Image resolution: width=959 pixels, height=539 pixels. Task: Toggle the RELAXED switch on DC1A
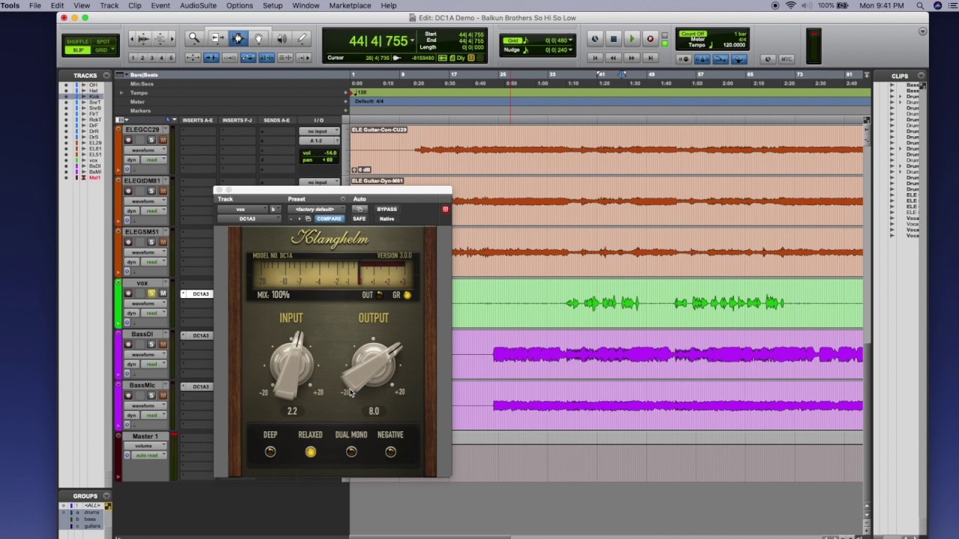point(310,451)
